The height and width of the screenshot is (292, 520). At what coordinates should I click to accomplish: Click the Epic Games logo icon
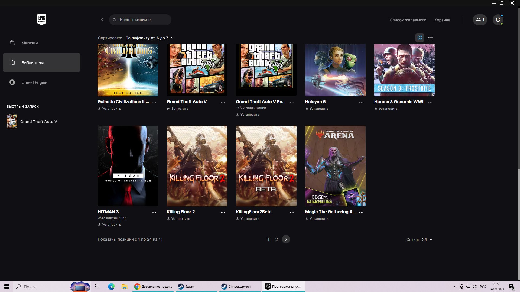41,19
